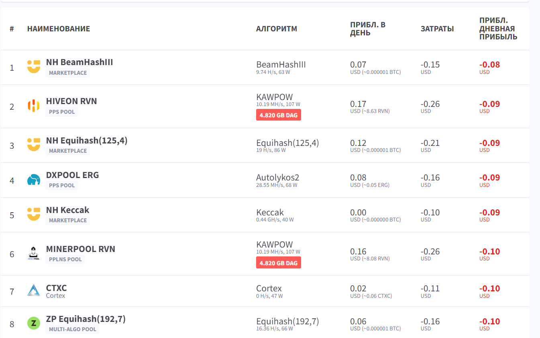Open the MINERPOOL RVN pool name
This screenshot has height=338, width=540.
click(x=81, y=249)
